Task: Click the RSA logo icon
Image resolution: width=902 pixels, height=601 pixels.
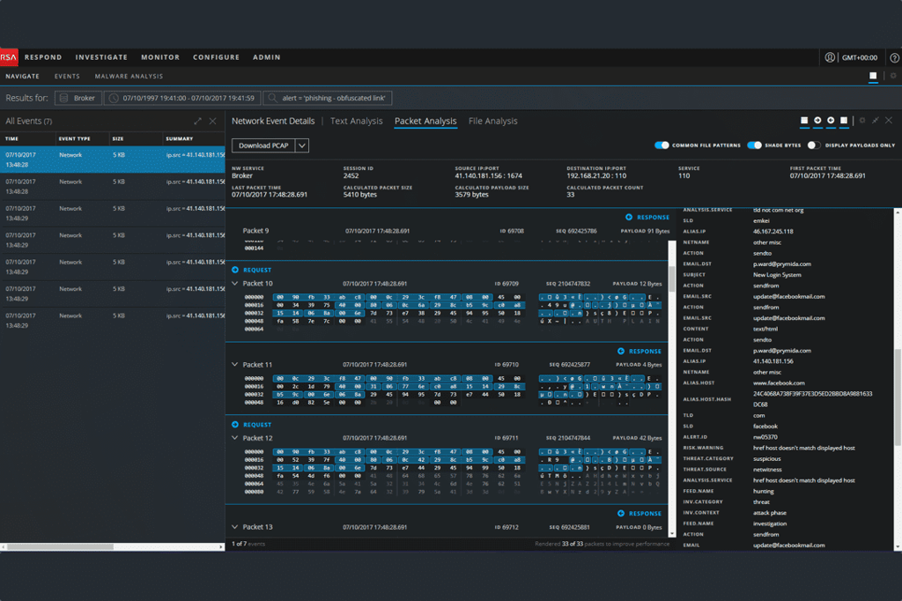Action: pos(9,57)
